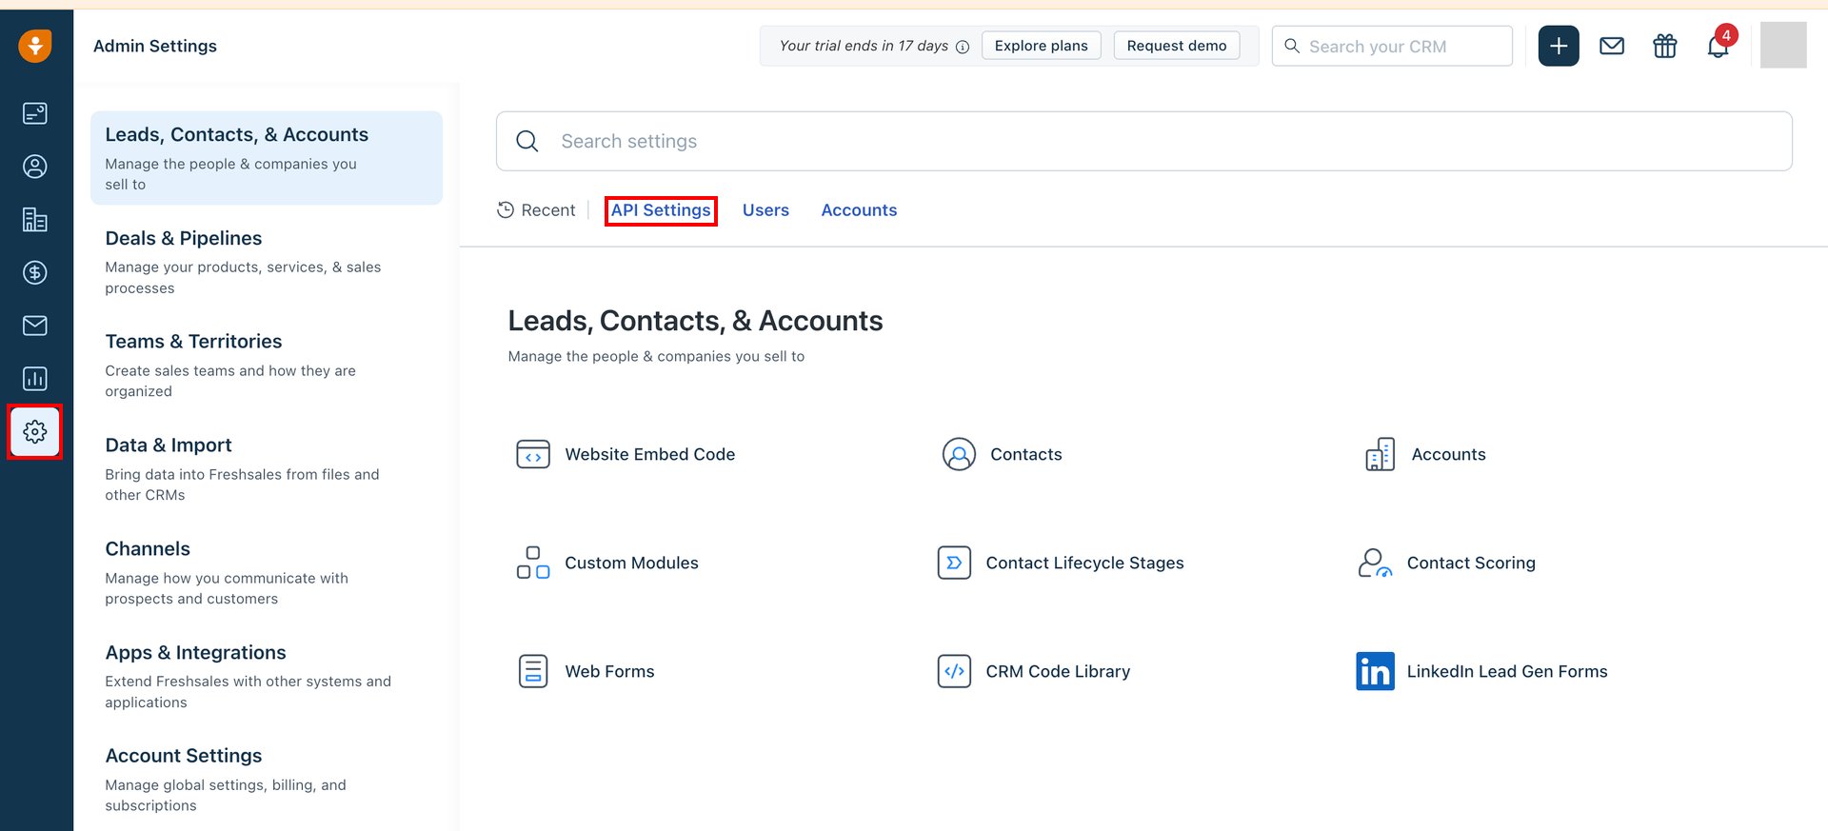
Task: Click the Custom Modules icon
Action: (533, 563)
